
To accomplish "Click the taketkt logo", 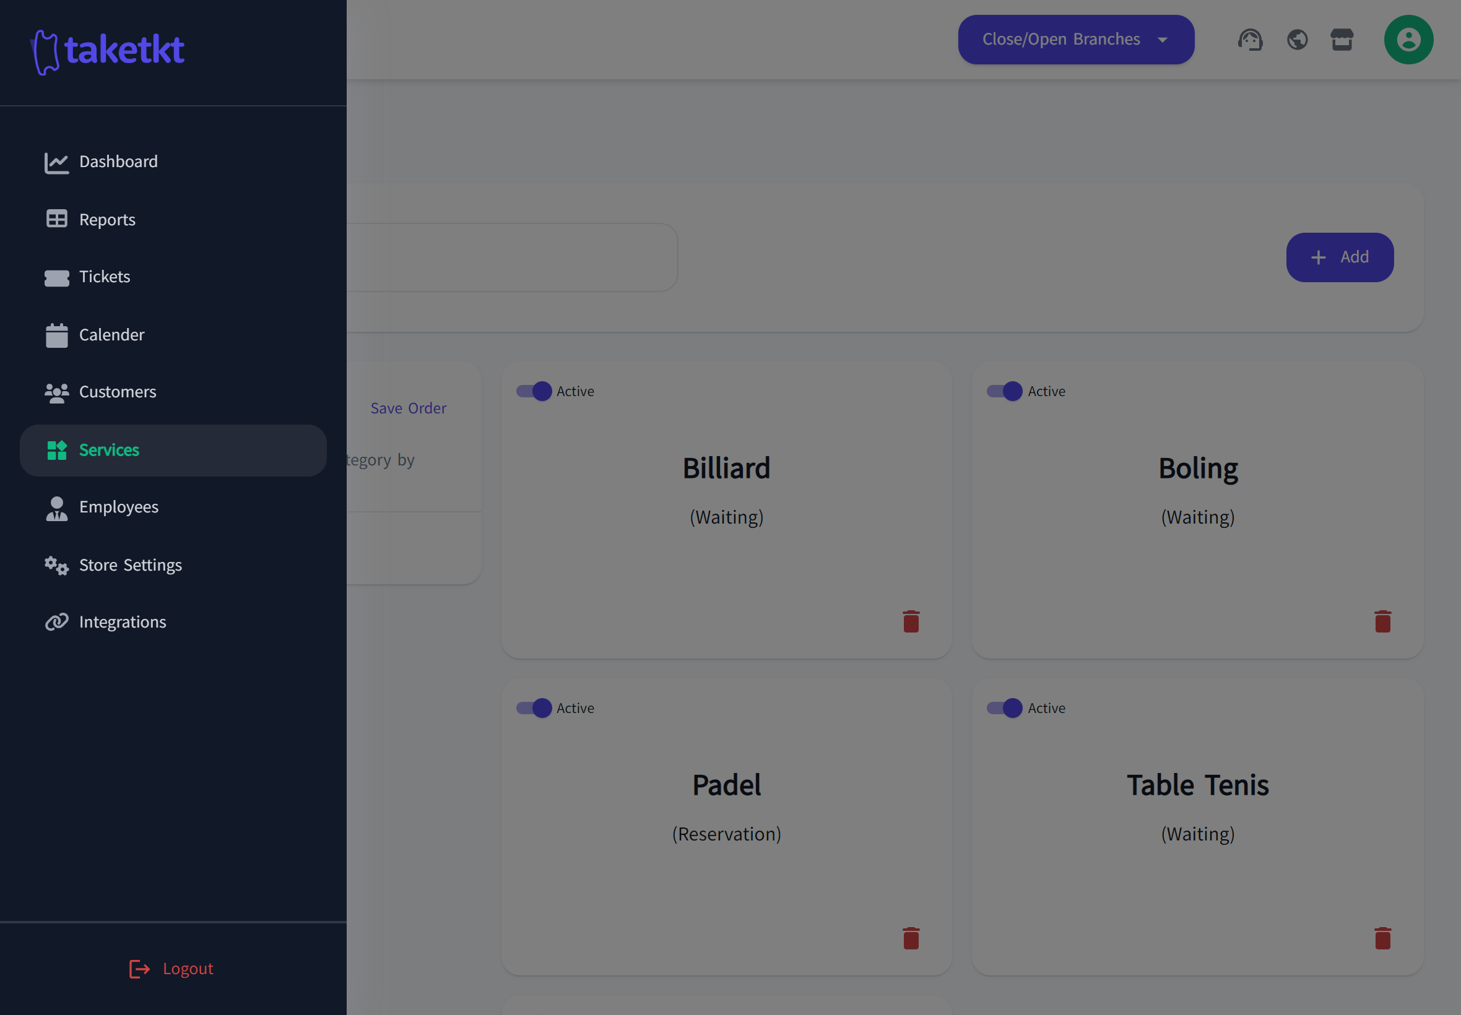I will (x=108, y=51).
